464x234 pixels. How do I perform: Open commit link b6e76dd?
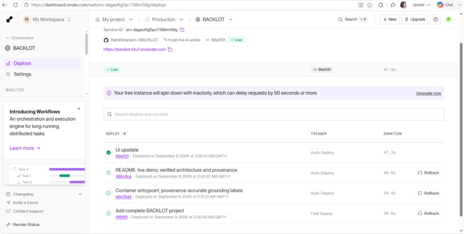(123, 197)
